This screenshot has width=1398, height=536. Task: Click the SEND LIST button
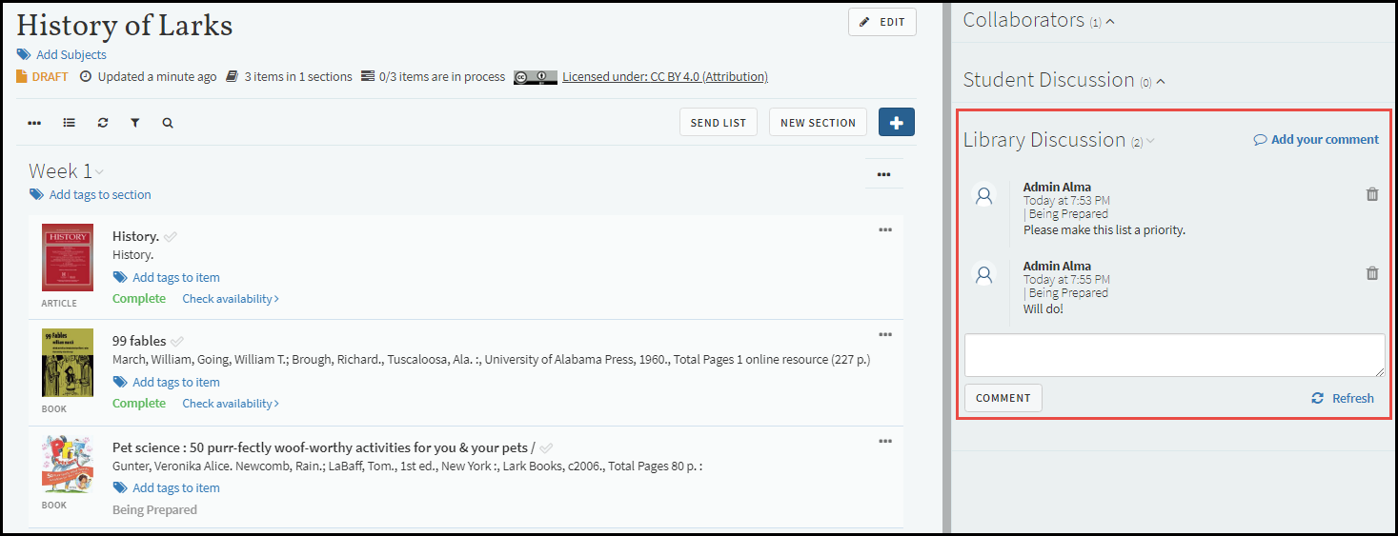point(719,123)
